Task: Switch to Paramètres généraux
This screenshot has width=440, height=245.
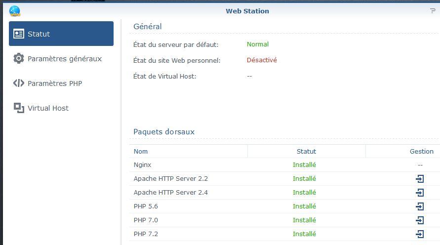Action: [x=61, y=58]
